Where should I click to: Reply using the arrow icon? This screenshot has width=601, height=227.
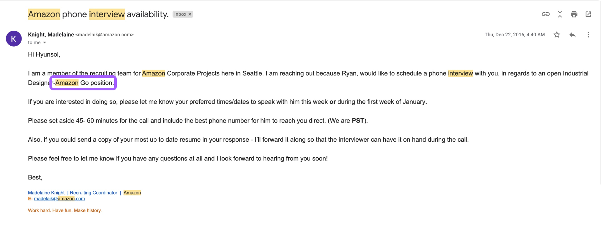573,35
